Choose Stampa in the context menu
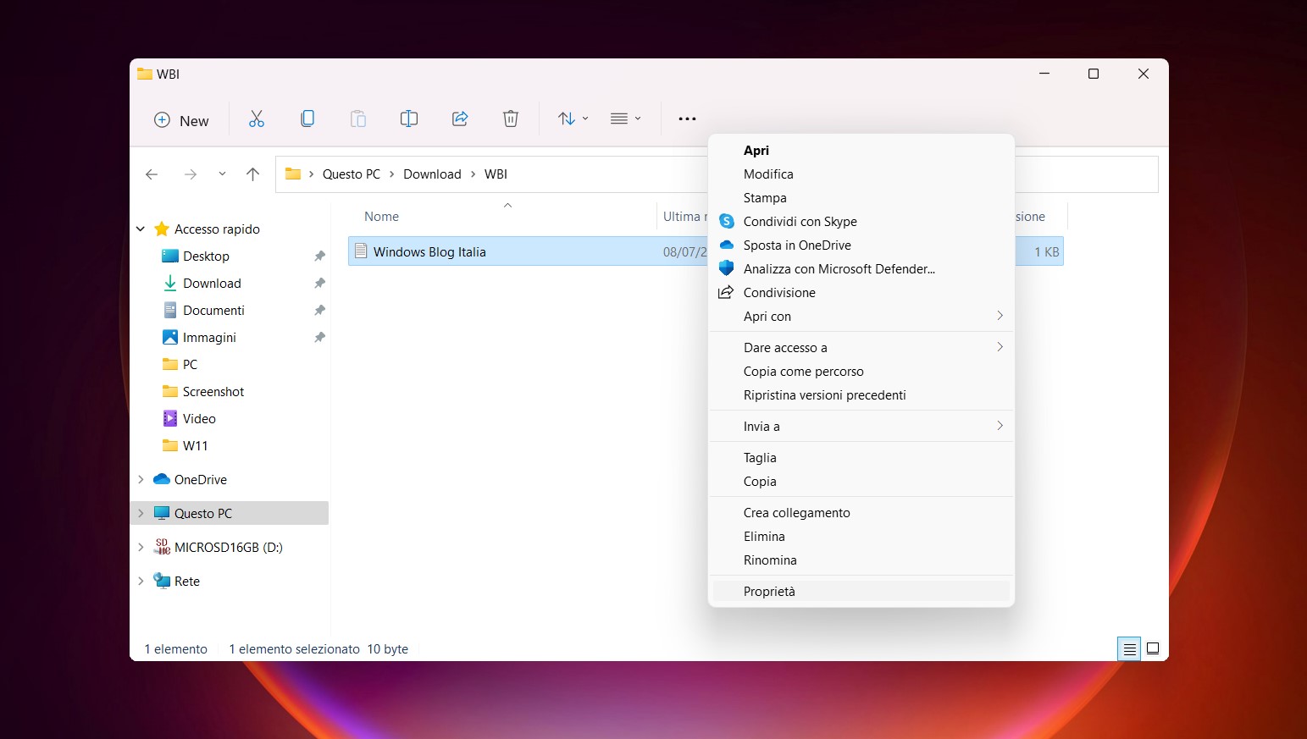The width and height of the screenshot is (1307, 739). pos(861,198)
